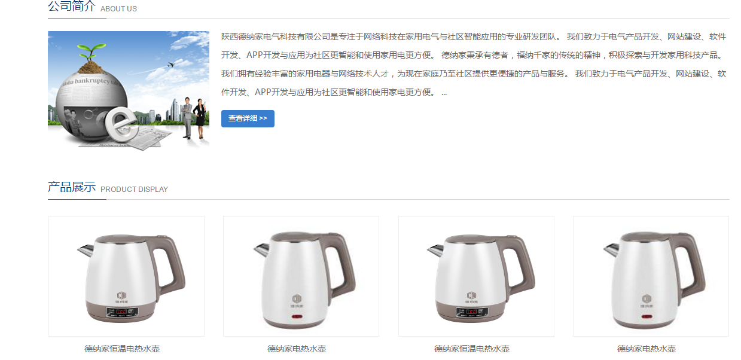This screenshot has height=360, width=741.
Task: Click the two business people figures
Action: pos(194,118)
